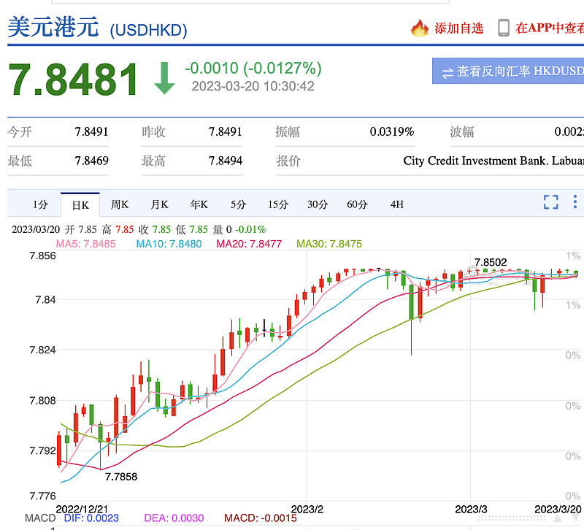Open the three-dot chart options icon
Screen dimensions: 584x530
(574, 203)
